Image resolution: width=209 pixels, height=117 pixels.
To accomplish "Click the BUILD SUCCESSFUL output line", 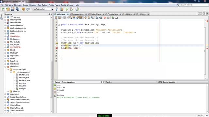I will coord(79,97).
